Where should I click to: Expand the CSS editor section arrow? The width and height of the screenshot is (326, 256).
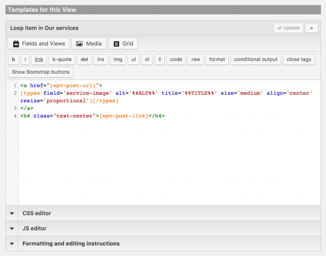coord(12,213)
